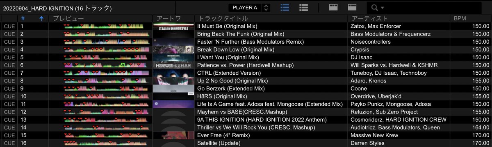Sort by the # column header
This screenshot has width=492, height=147.
[23, 18]
